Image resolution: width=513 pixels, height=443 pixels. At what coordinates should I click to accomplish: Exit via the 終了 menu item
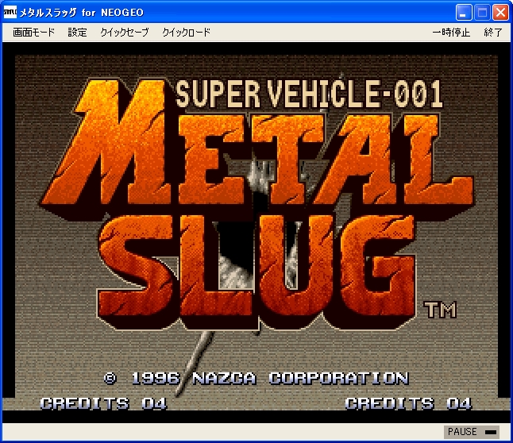492,32
